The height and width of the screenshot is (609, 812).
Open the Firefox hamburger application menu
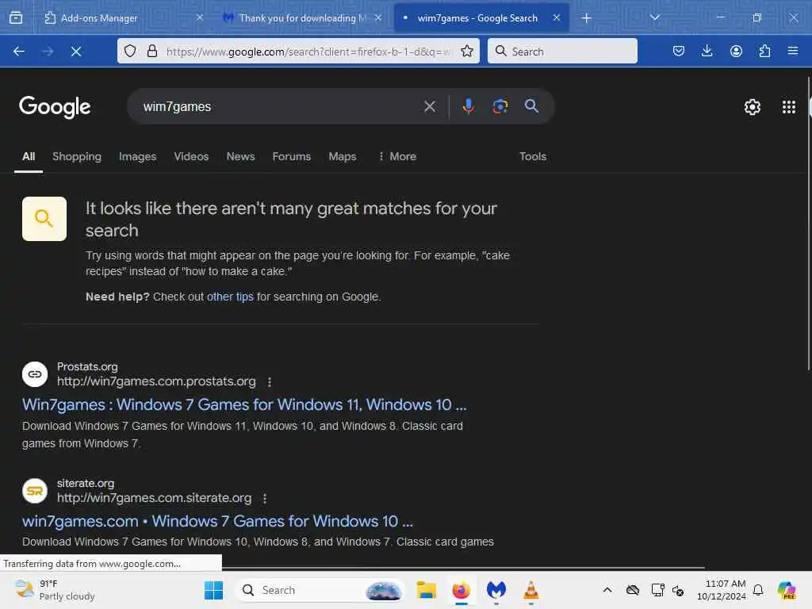(792, 51)
